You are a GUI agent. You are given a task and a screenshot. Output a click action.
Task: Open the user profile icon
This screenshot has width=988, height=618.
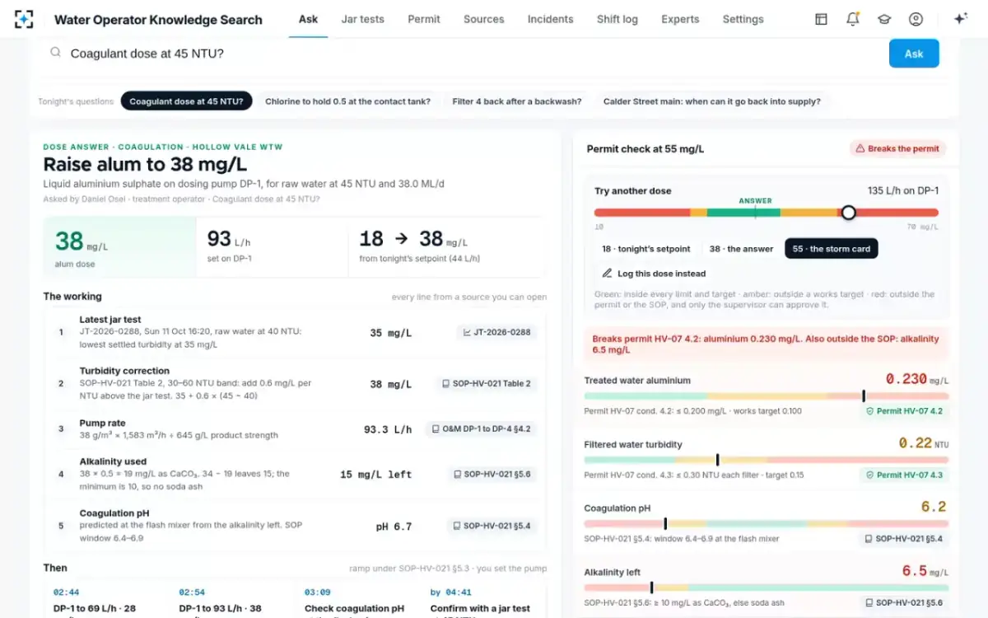coord(916,19)
